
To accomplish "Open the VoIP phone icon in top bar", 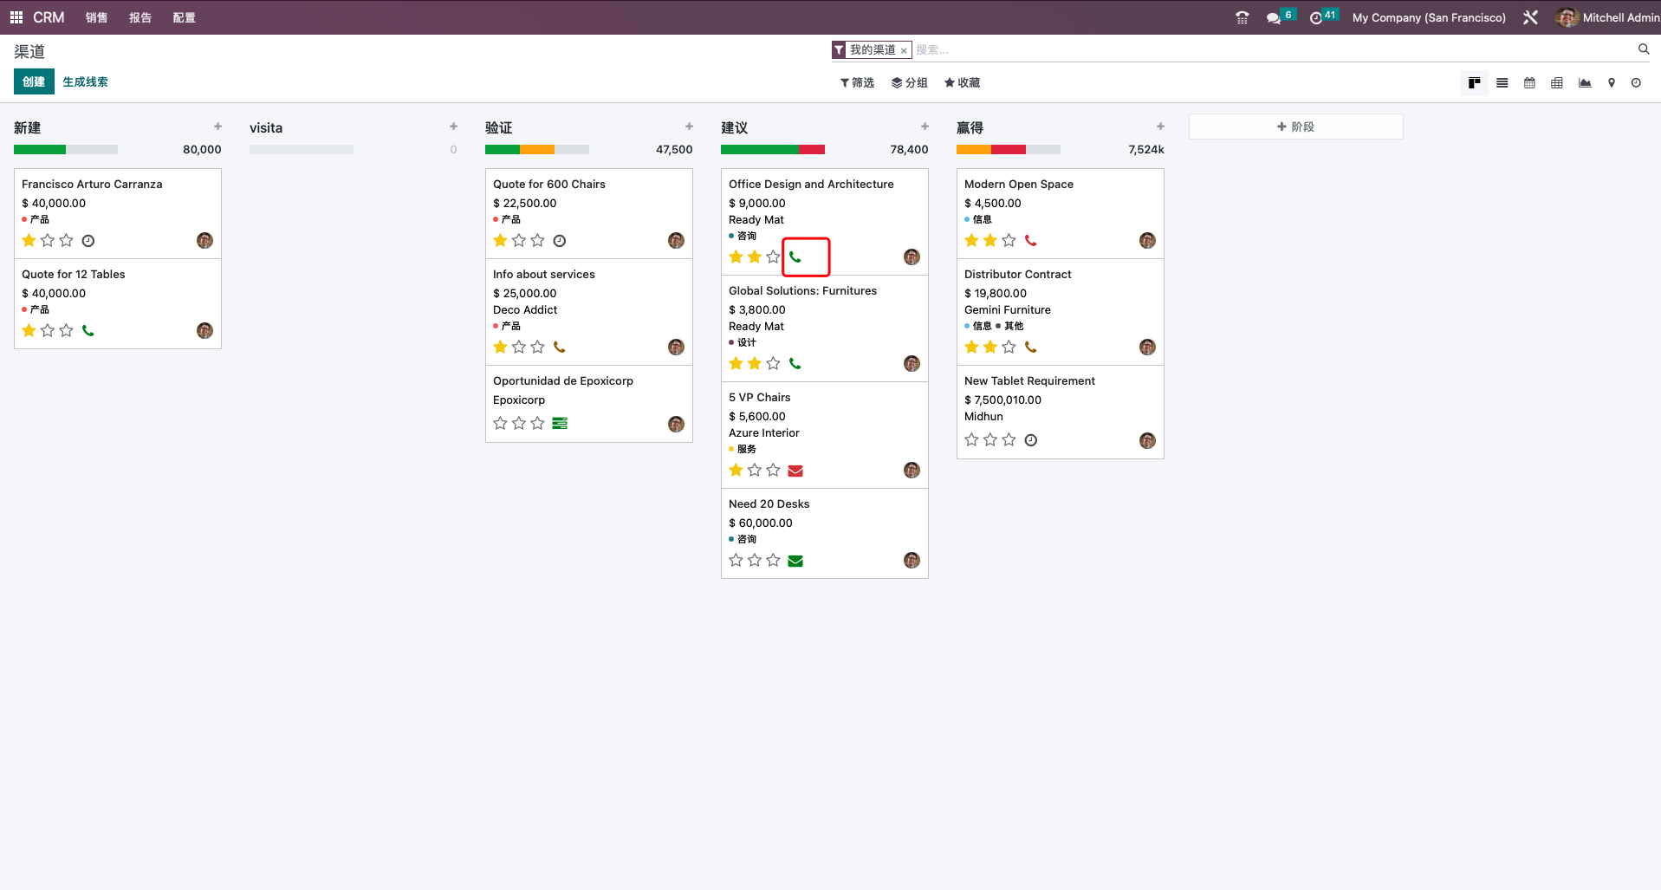I will point(1242,17).
